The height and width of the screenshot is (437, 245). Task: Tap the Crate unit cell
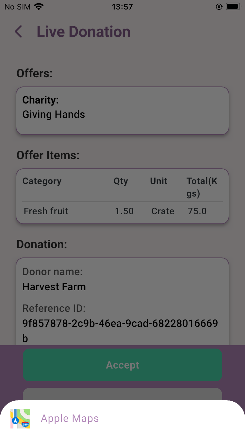point(163,211)
